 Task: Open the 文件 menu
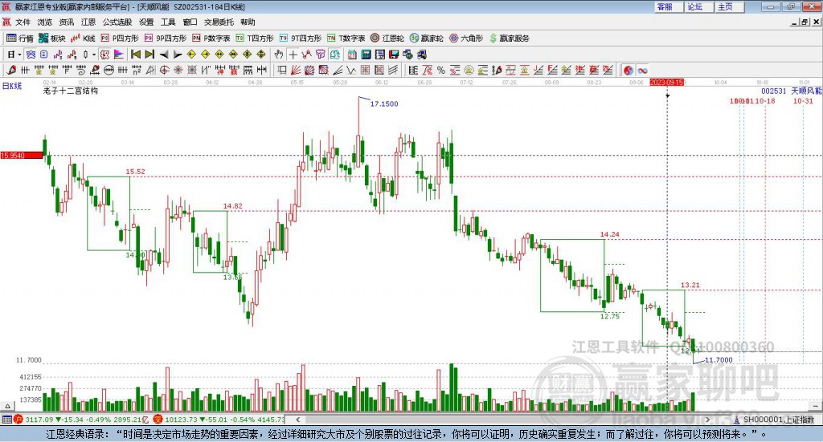point(23,22)
